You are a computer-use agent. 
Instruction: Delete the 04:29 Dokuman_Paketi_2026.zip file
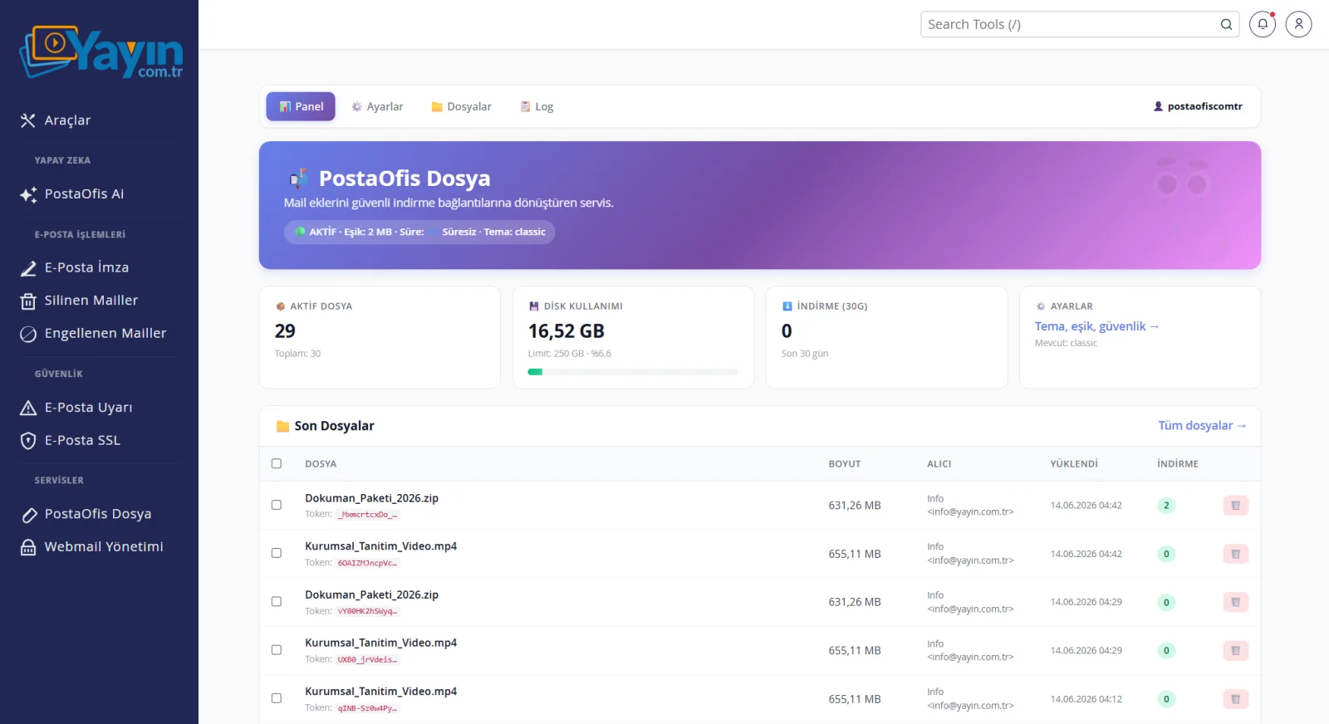(1235, 602)
